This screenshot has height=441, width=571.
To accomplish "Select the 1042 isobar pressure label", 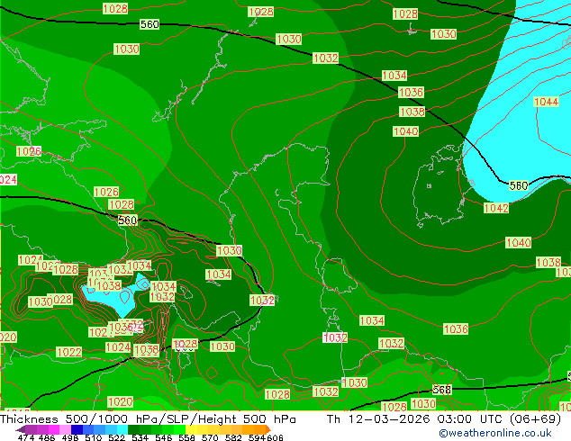I will coord(496,208).
